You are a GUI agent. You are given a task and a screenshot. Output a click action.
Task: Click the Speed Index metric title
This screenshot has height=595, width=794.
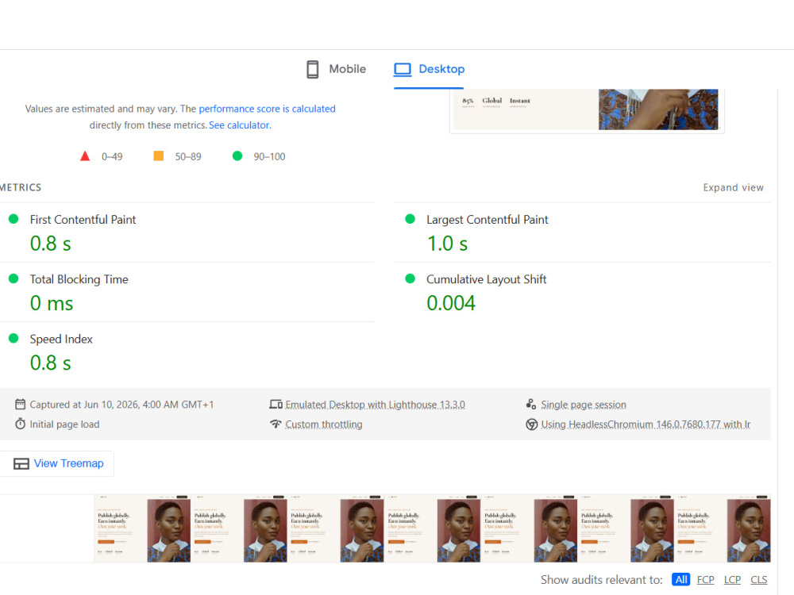(61, 339)
